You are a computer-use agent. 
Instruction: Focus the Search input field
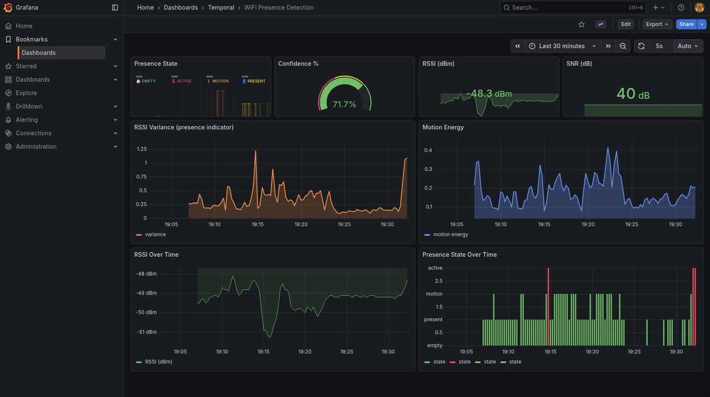573,7
